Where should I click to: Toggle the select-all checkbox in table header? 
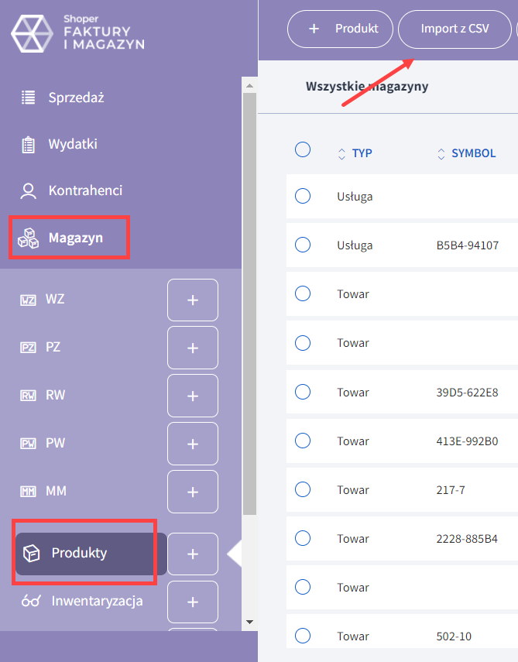coord(303,149)
